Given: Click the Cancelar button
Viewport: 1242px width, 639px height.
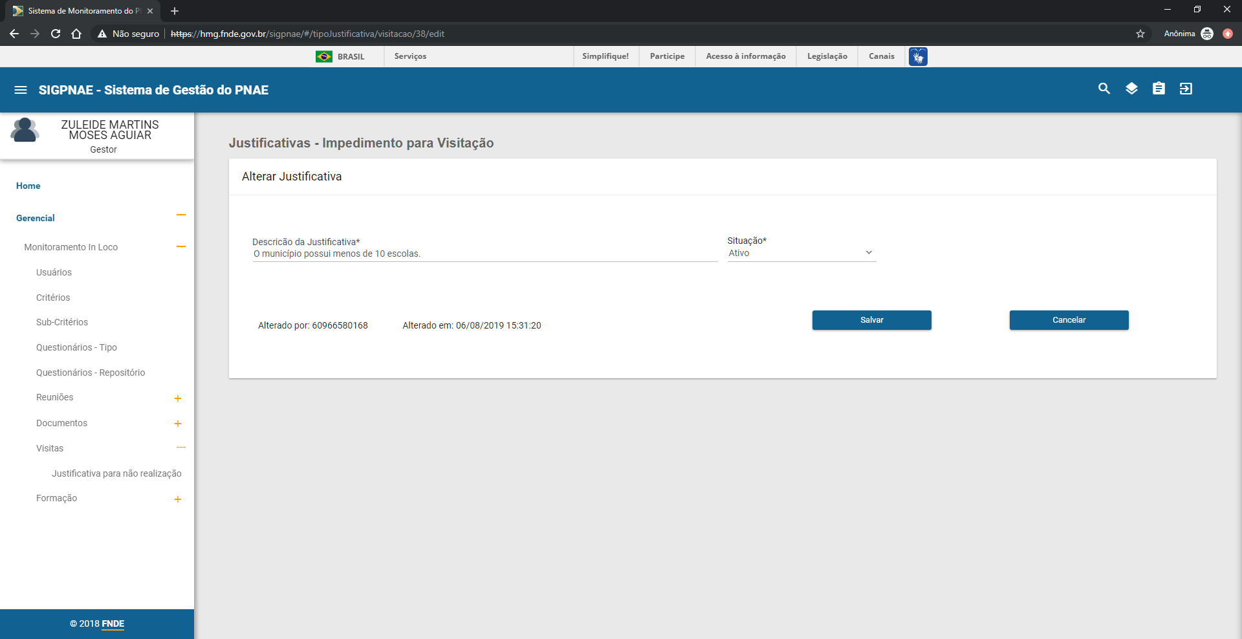Looking at the screenshot, I should pos(1069,320).
